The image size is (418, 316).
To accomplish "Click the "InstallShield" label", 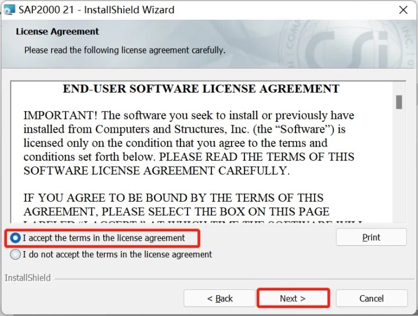I will 28,278.
